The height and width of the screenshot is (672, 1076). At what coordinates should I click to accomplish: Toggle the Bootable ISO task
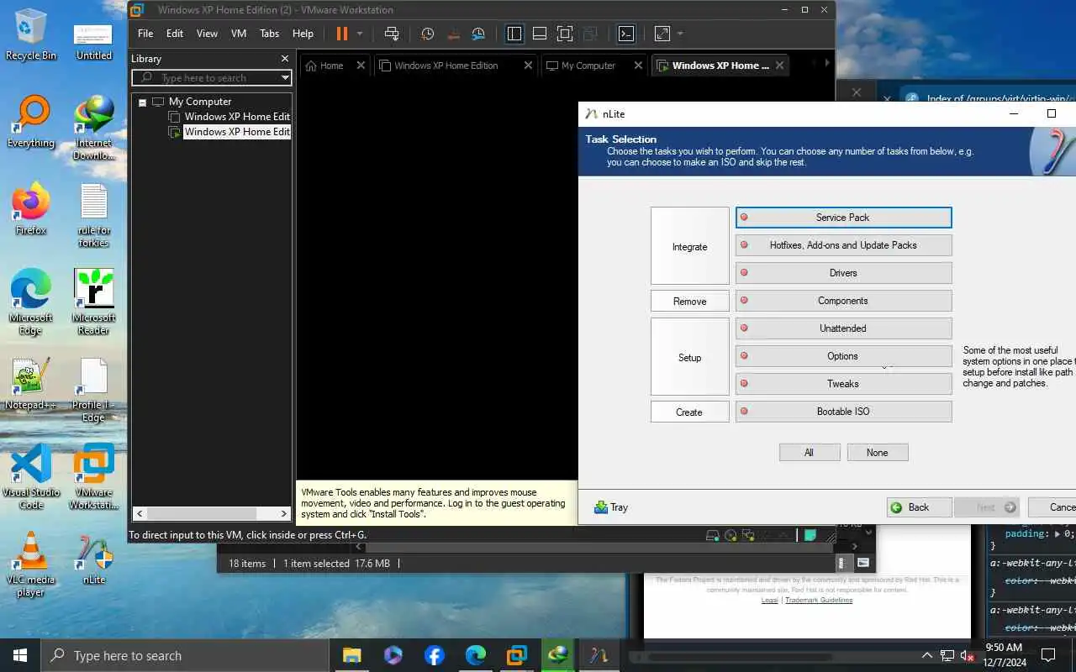pos(843,412)
